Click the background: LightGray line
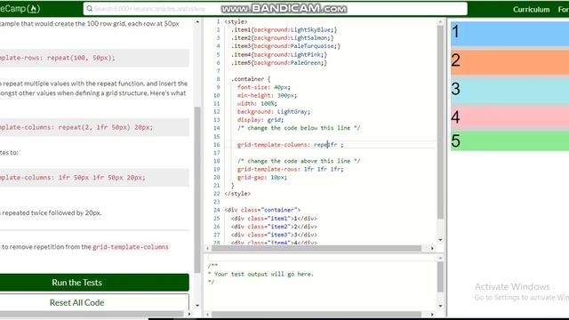This screenshot has height=320, width=569. coord(274,112)
